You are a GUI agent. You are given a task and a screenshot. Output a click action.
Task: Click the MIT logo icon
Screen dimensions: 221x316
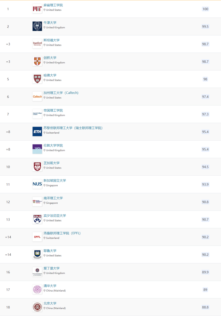pos(37,9)
